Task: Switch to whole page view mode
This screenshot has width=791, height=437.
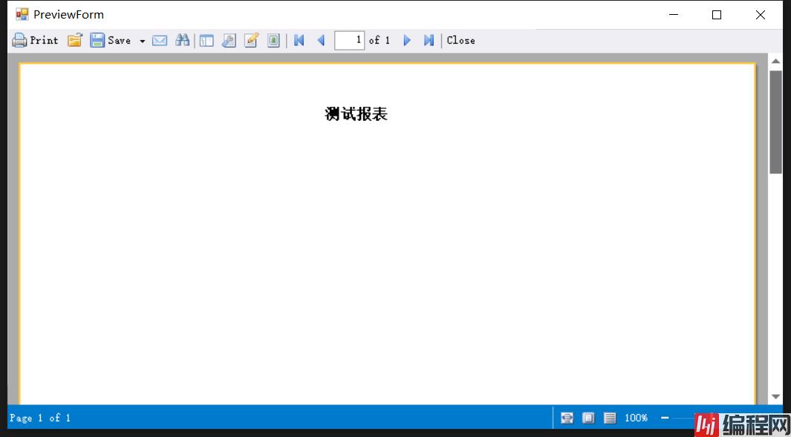Action: click(x=588, y=418)
